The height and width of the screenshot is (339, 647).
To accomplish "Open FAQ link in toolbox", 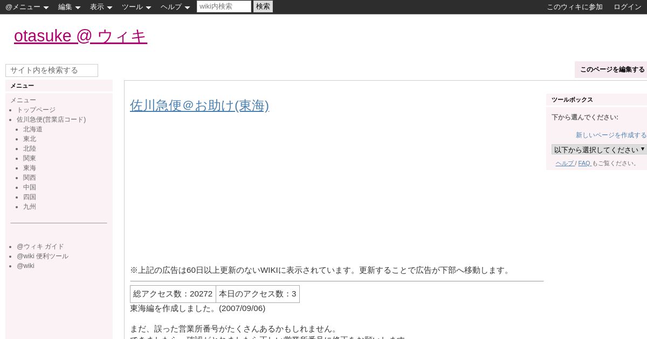I will click(584, 163).
